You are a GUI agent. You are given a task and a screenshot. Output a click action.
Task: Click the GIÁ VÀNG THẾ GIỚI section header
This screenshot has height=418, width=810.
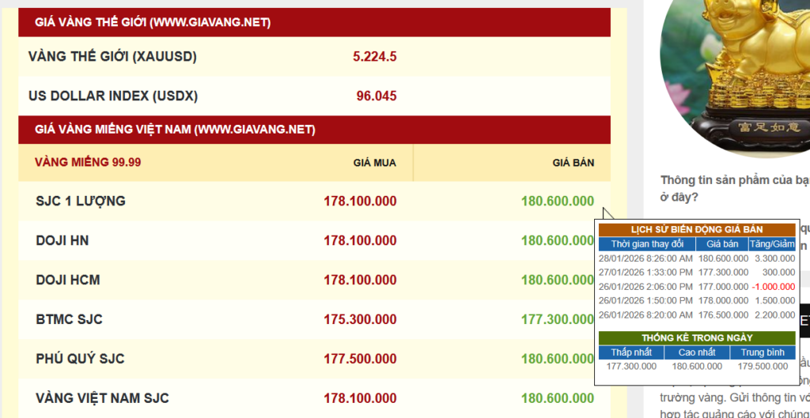click(153, 23)
